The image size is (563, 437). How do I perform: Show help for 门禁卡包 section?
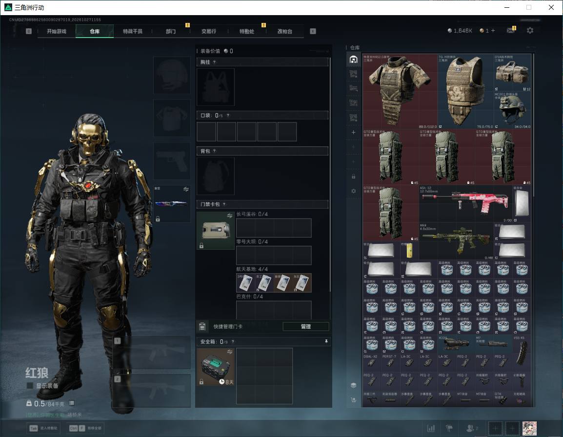pos(224,204)
